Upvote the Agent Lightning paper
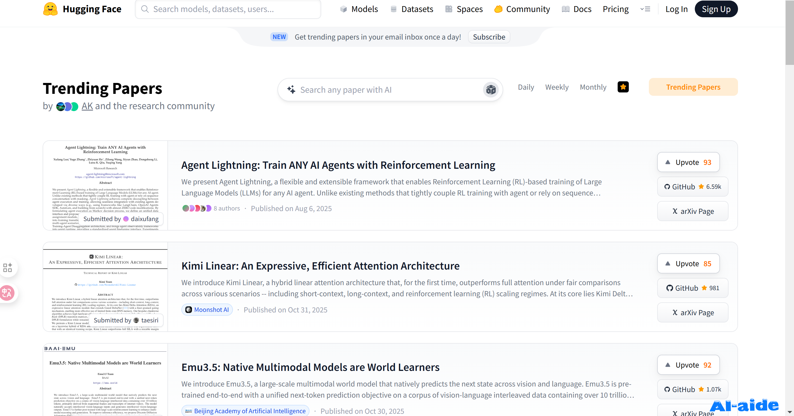The height and width of the screenshot is (416, 794). (688, 162)
